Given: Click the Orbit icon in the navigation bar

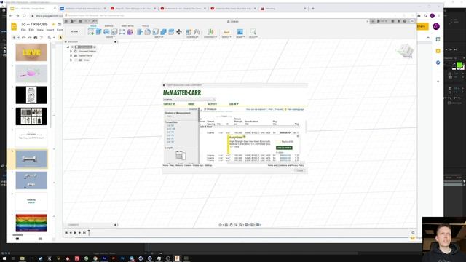Looking at the screenshot, I should (x=221, y=225).
